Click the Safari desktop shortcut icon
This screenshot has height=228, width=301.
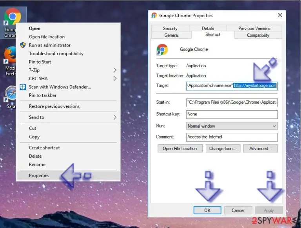(x=11, y=94)
